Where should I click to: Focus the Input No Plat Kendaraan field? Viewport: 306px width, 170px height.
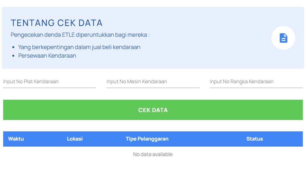pos(50,82)
